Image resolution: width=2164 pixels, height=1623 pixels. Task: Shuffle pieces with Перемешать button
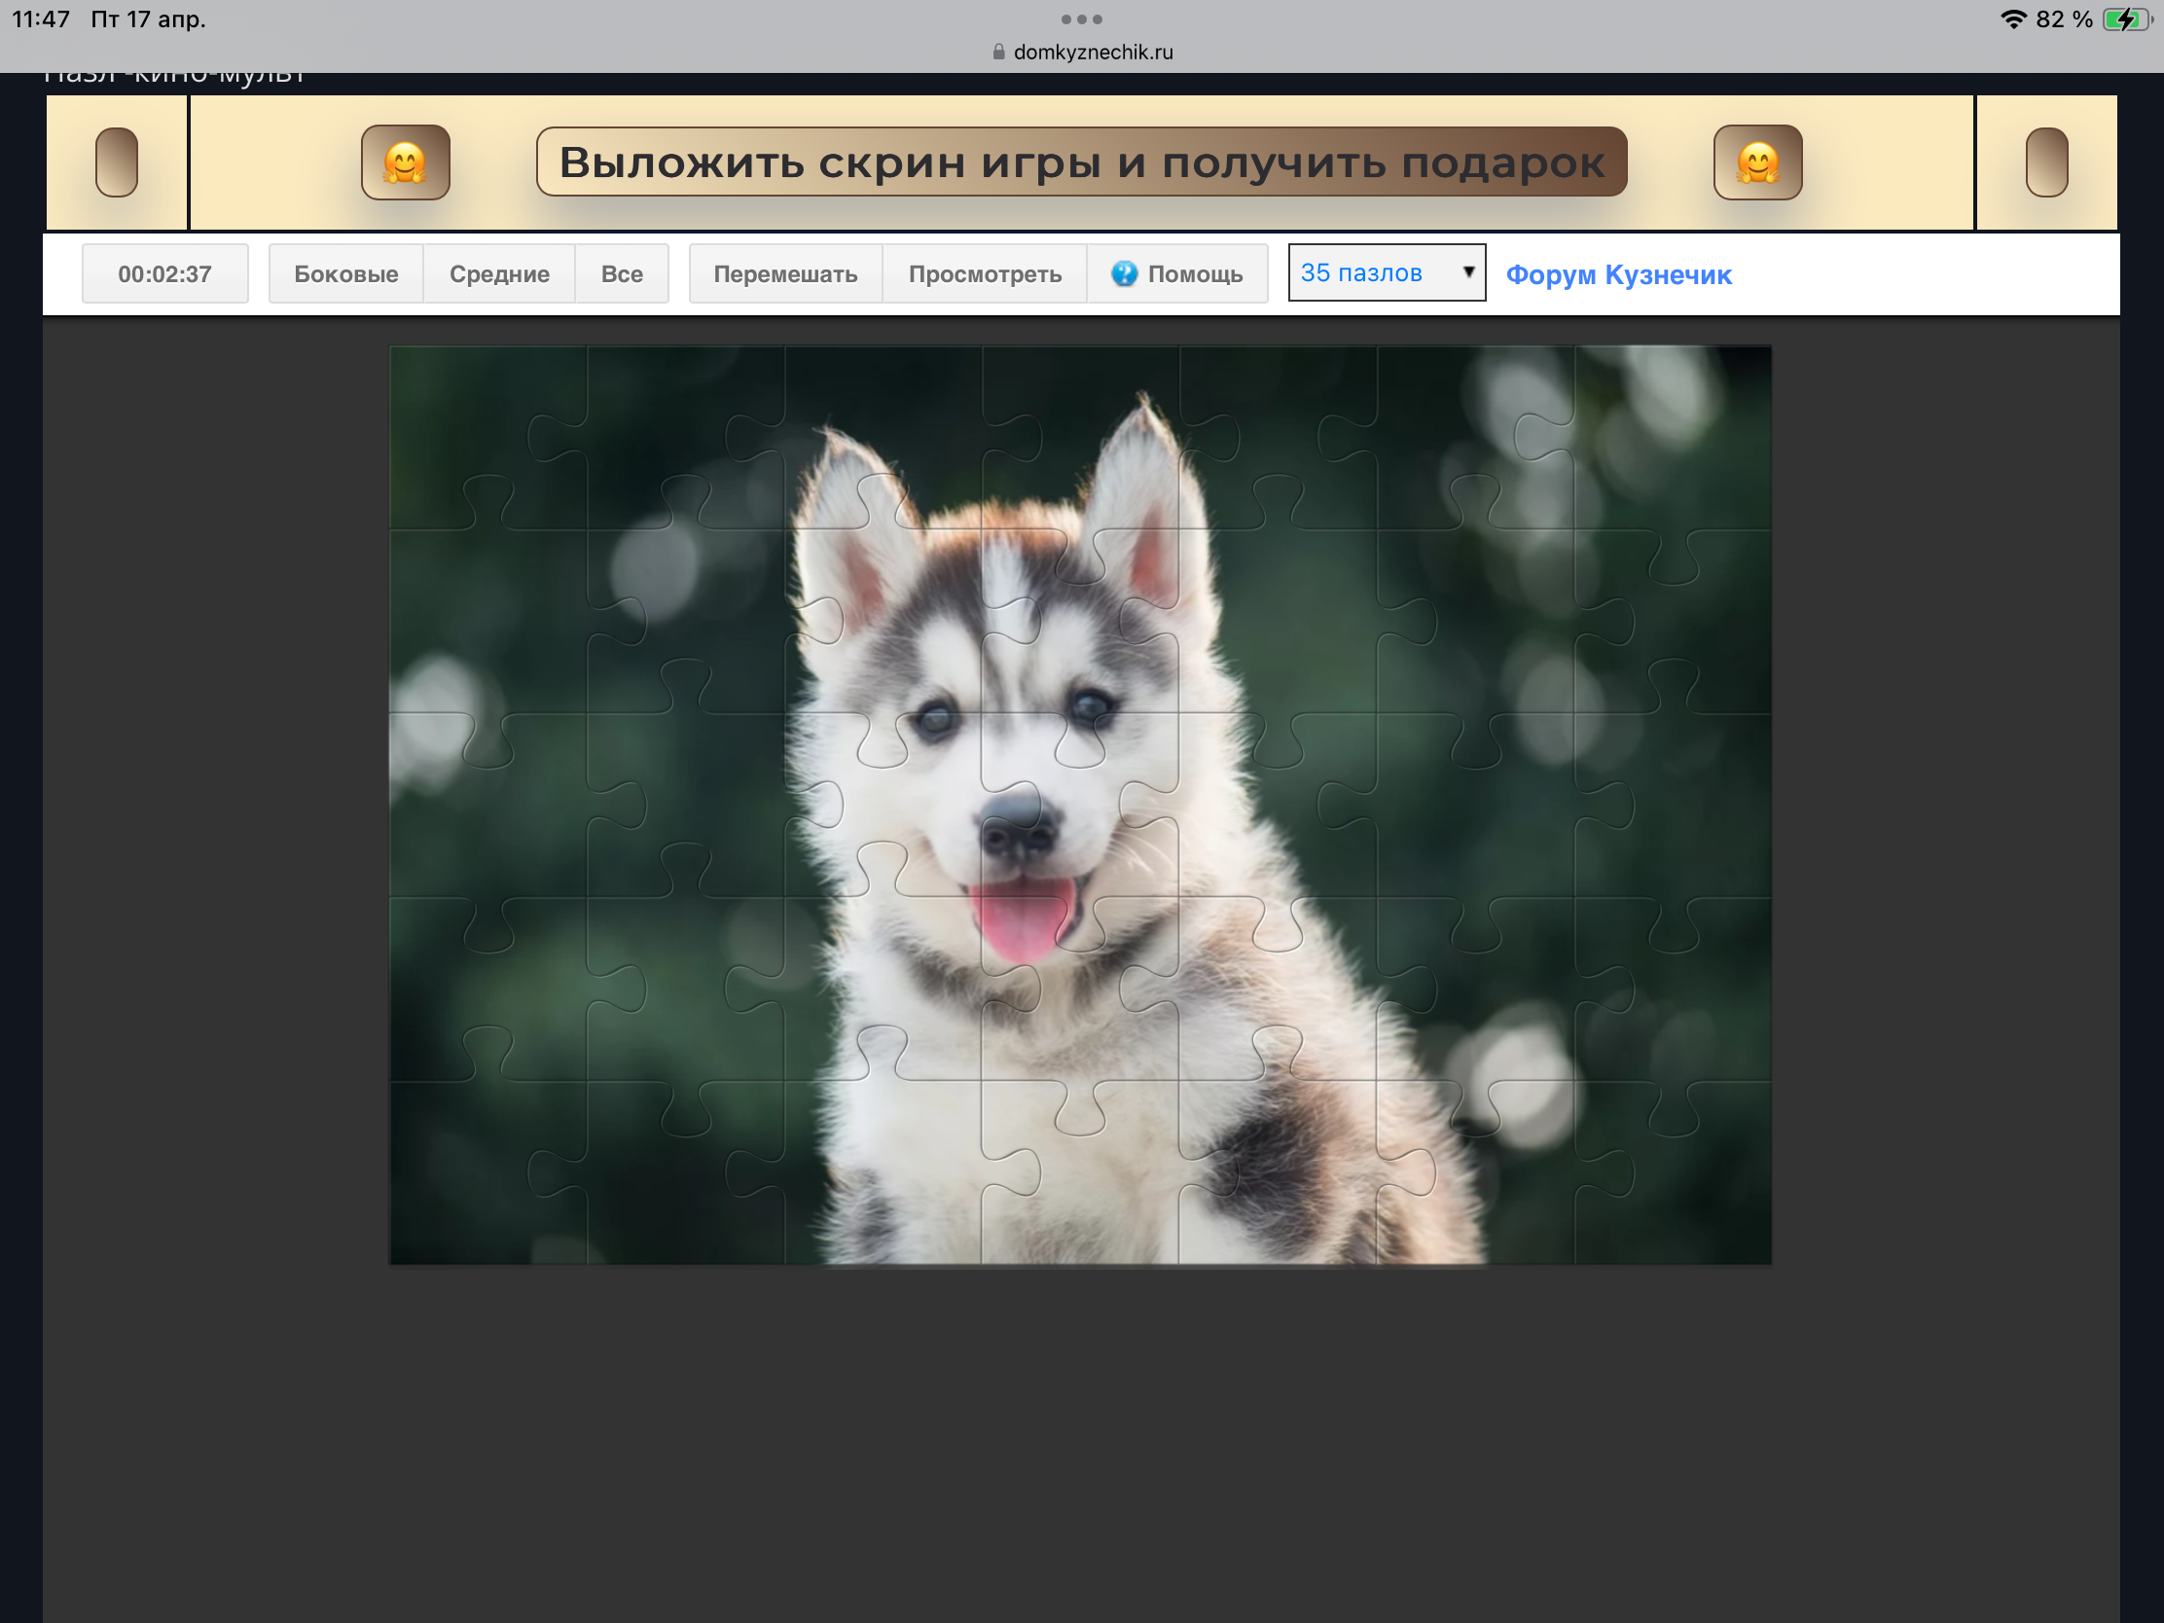pyautogui.click(x=784, y=274)
